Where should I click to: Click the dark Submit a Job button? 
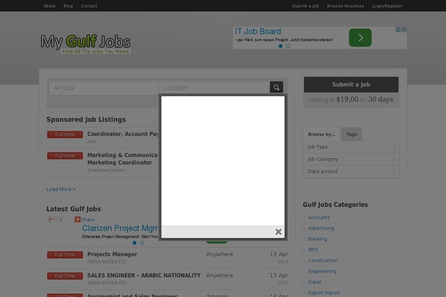pyautogui.click(x=351, y=85)
